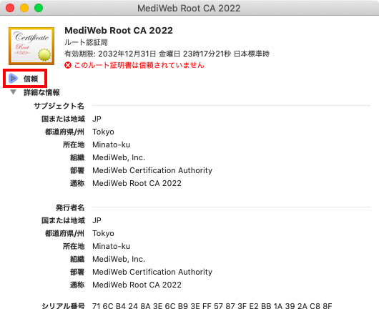The image size is (379, 309).
Task: Click the 発行者名 section header
Action: [x=70, y=207]
